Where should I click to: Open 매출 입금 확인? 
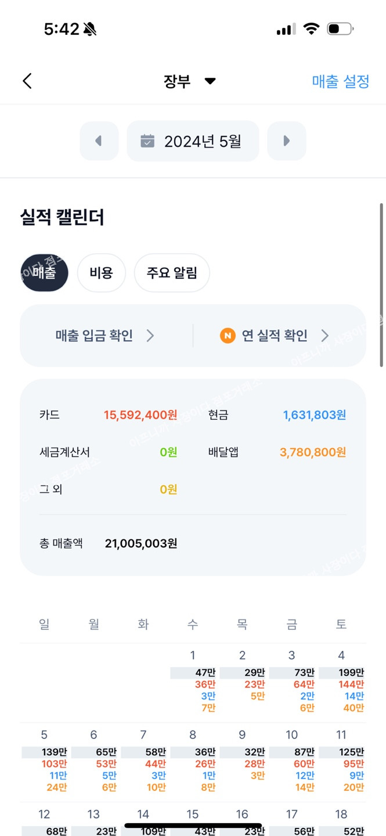click(x=94, y=336)
